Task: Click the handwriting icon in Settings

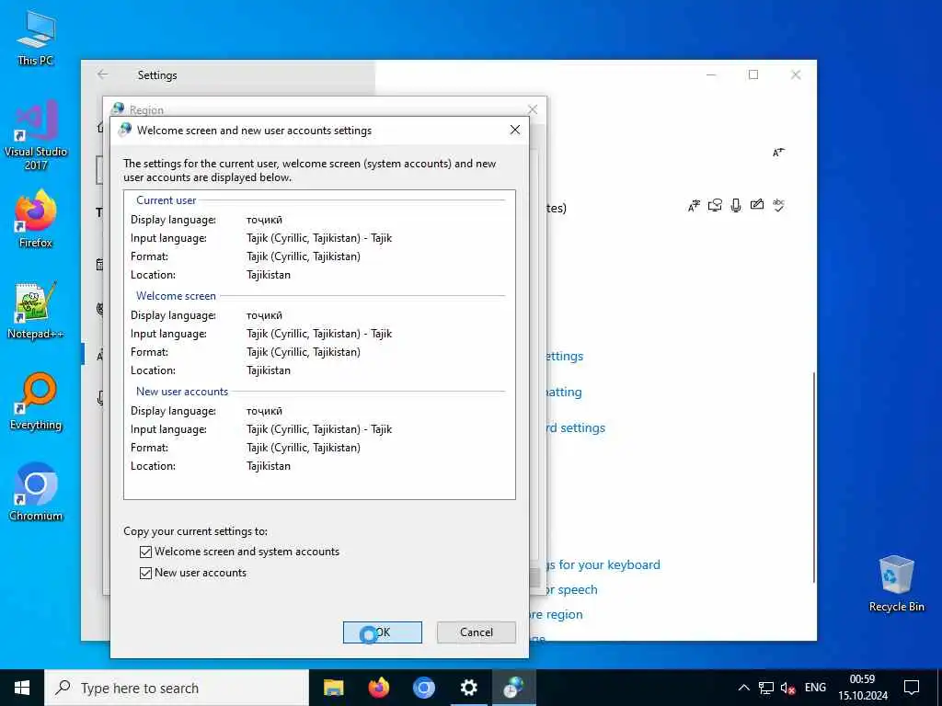Action: (757, 205)
